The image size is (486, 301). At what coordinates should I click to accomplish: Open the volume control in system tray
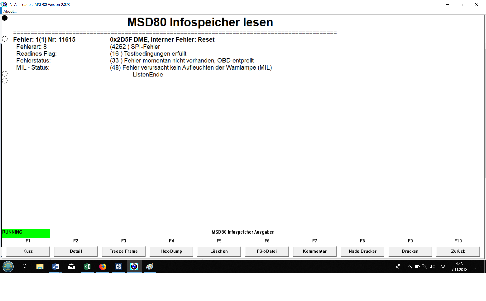tap(432, 267)
